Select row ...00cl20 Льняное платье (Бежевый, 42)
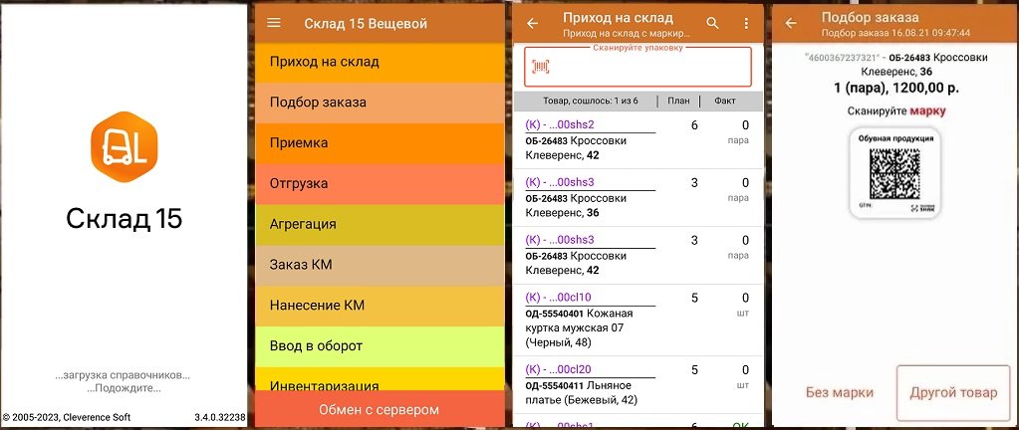 (x=638, y=384)
